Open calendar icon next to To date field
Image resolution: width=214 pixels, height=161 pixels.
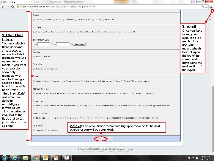click(x=71, y=44)
